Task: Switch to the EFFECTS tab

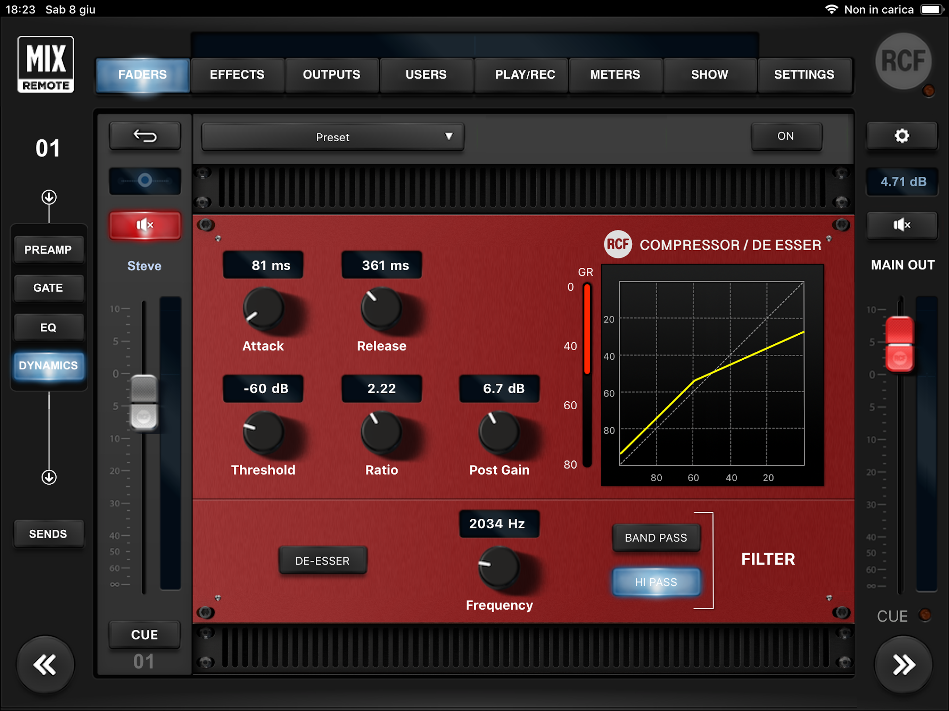Action: [237, 75]
